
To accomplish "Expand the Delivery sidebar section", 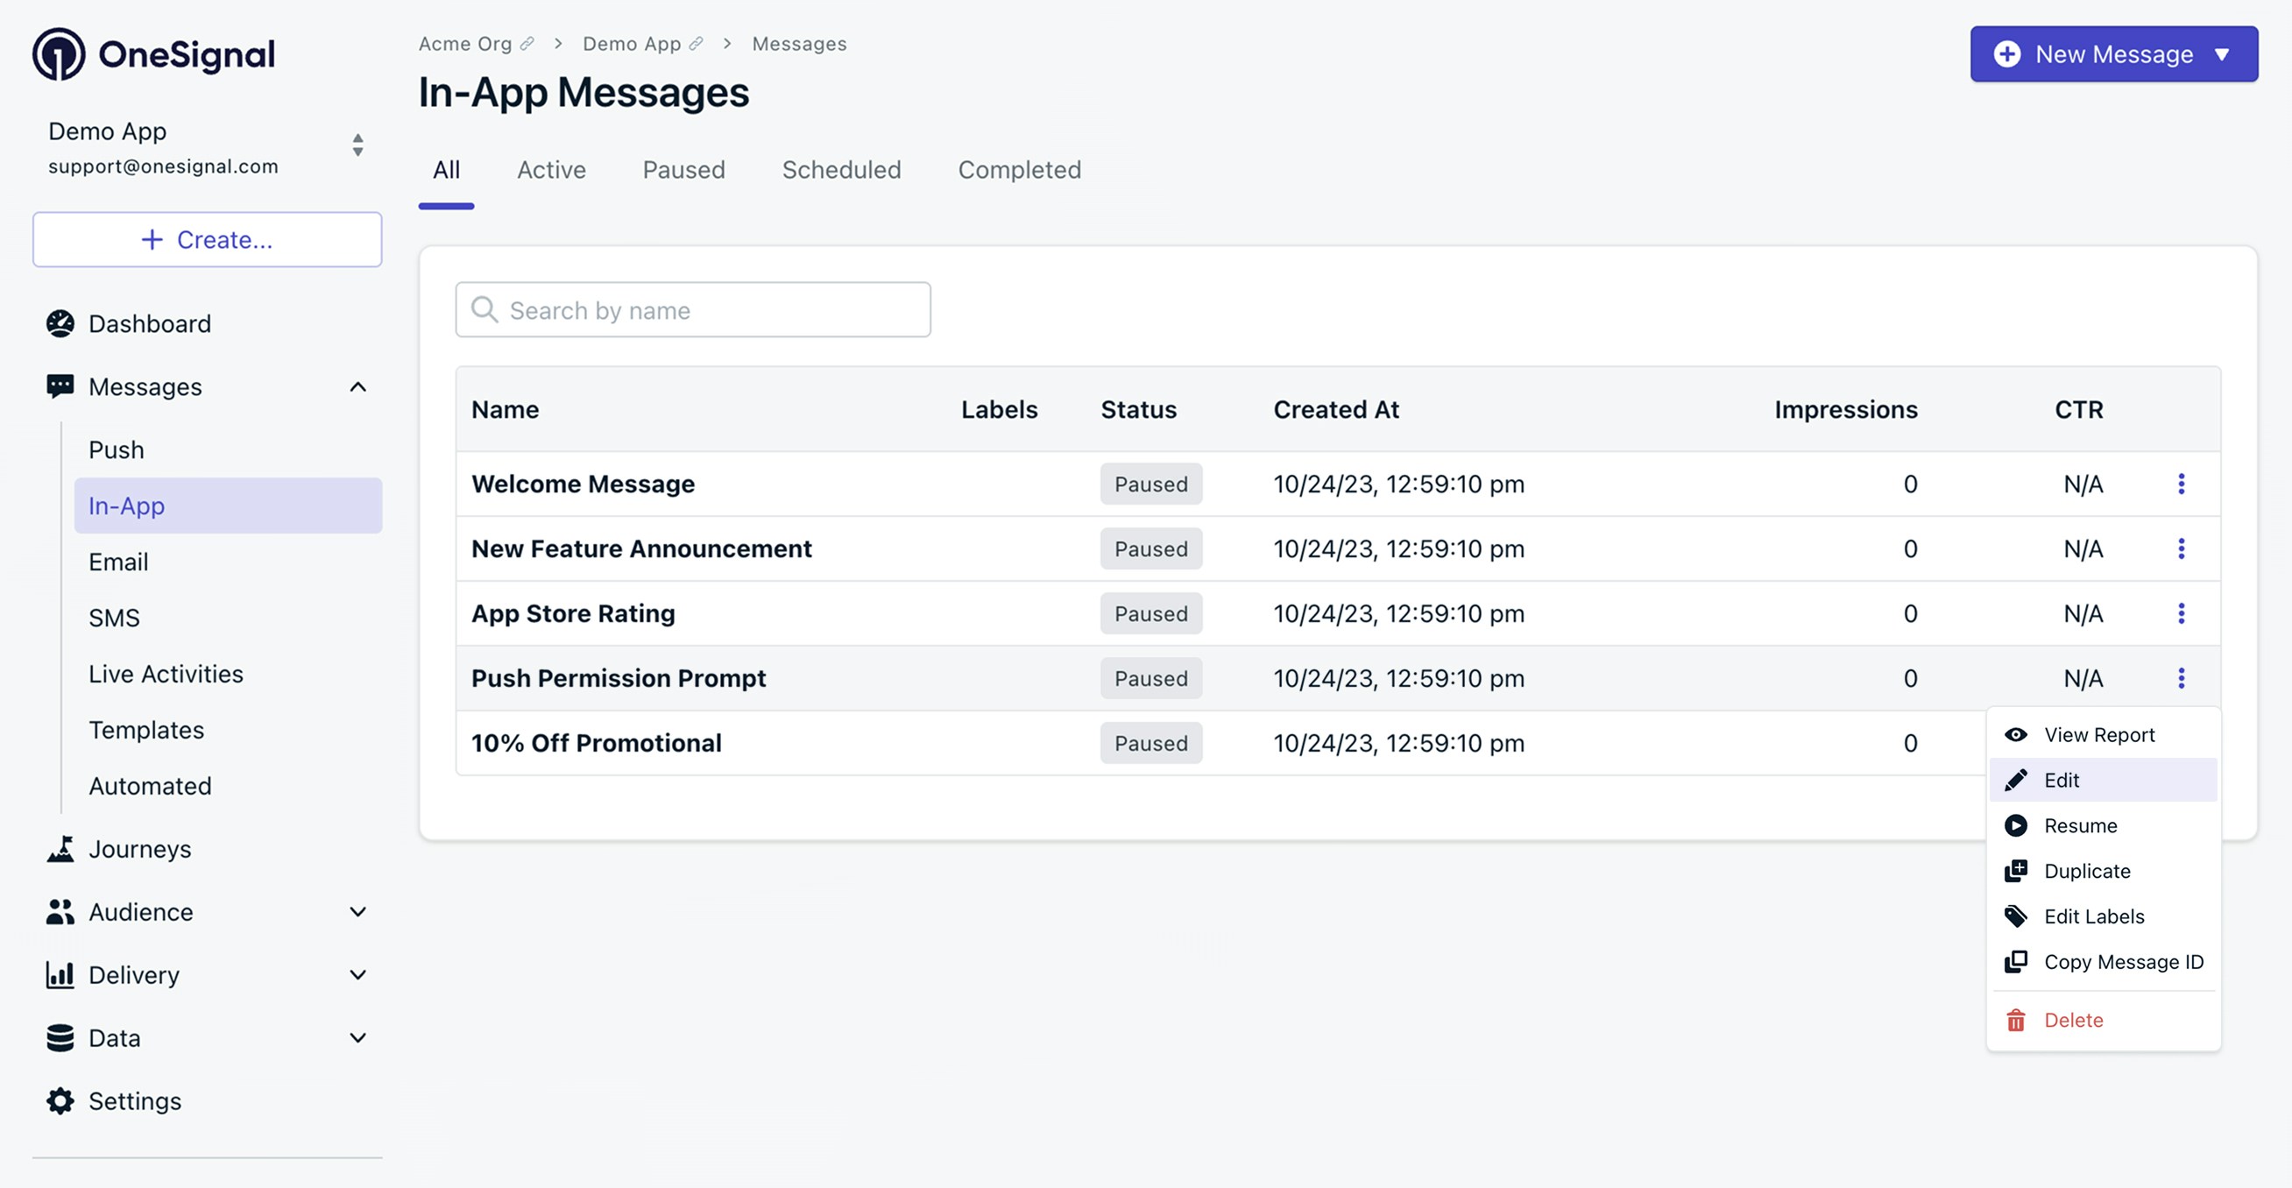I will click(357, 974).
